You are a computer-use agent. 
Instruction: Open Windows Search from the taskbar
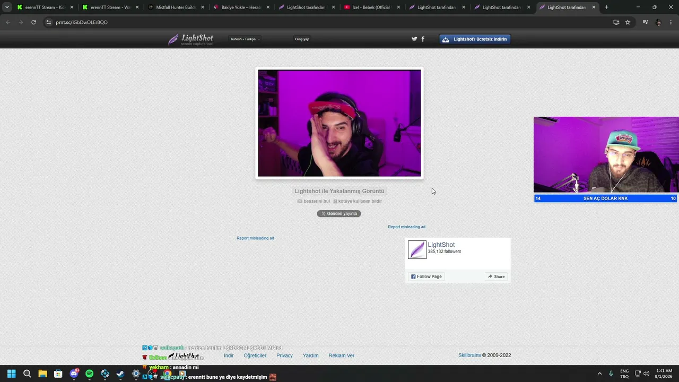click(27, 374)
